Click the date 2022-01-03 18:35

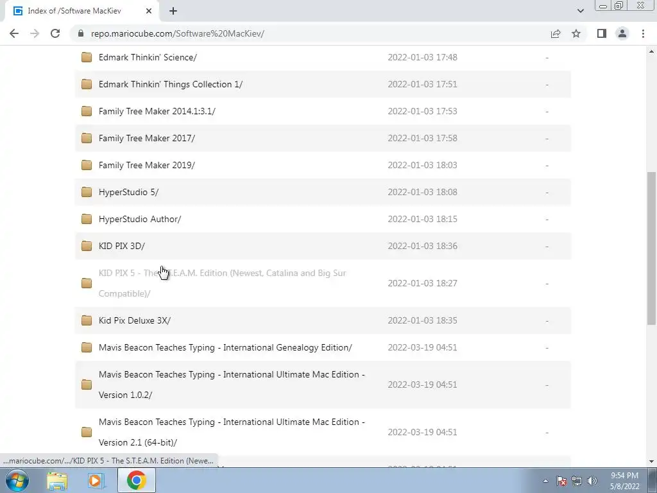pyautogui.click(x=422, y=321)
